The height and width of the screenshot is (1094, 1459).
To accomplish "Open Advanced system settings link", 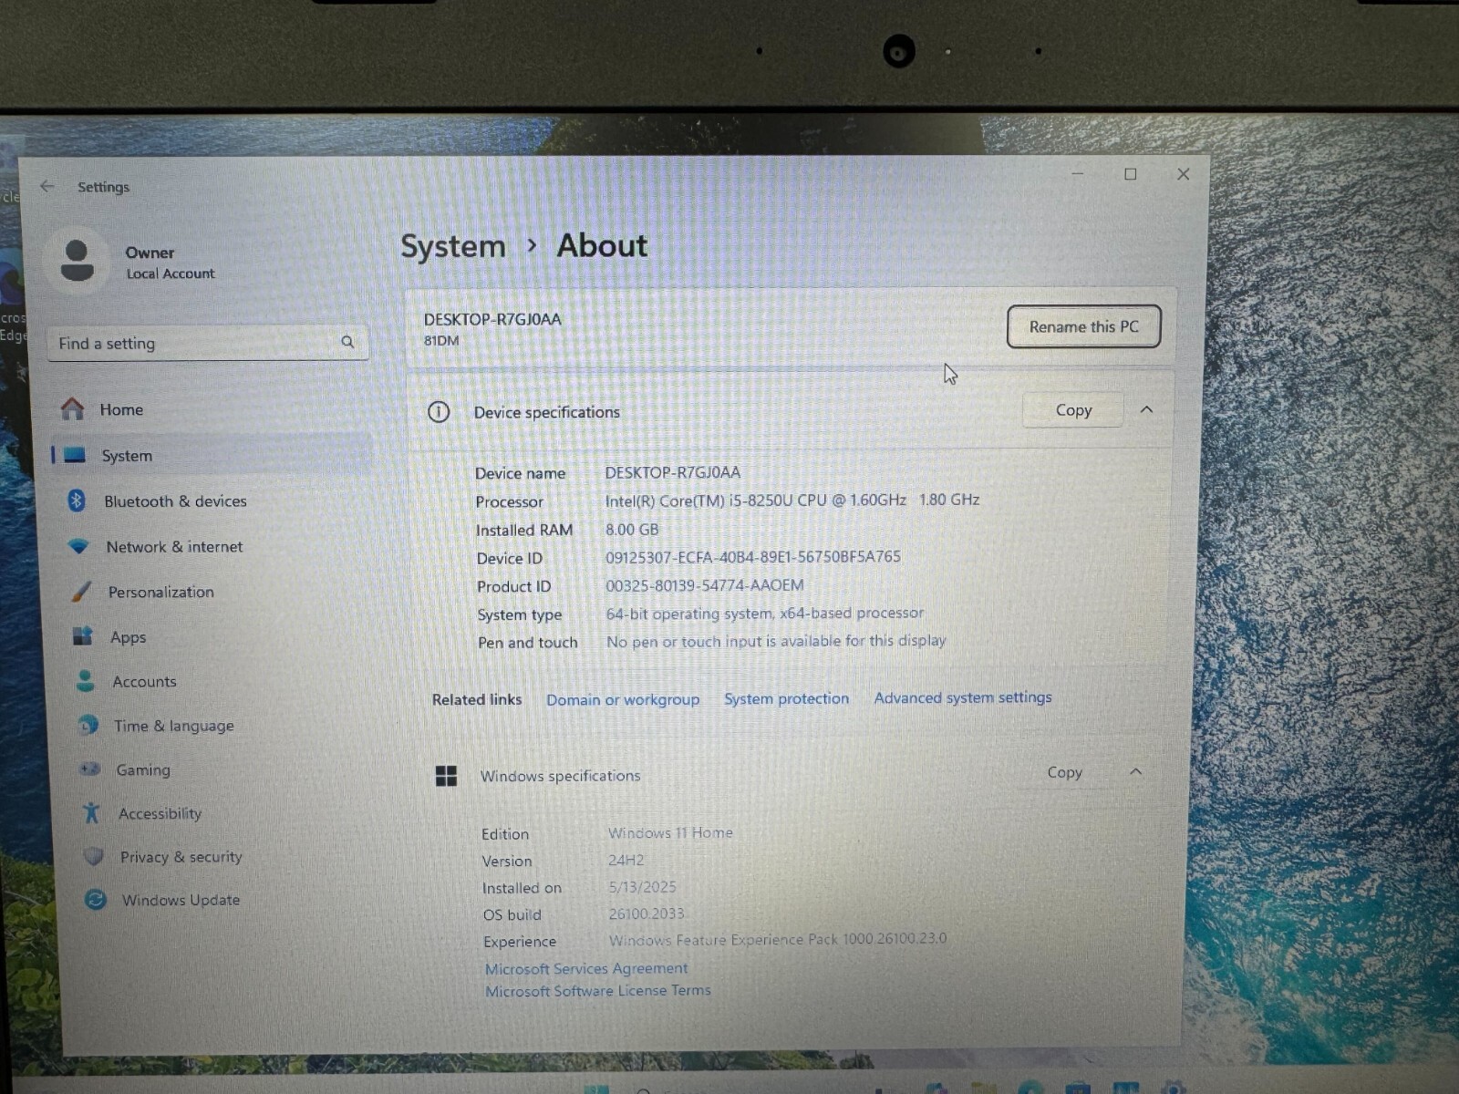I will (x=963, y=697).
